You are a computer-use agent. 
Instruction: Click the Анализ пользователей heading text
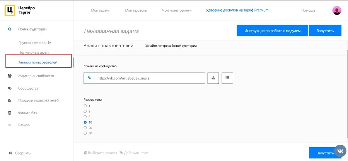[108, 46]
